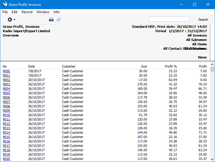Click the Search button
The width and height of the screenshot is (215, 162).
tap(203, 20)
